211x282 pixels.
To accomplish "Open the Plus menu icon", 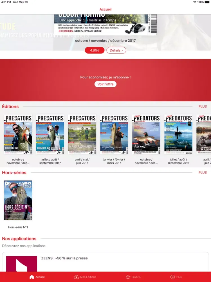I will 172,277.
